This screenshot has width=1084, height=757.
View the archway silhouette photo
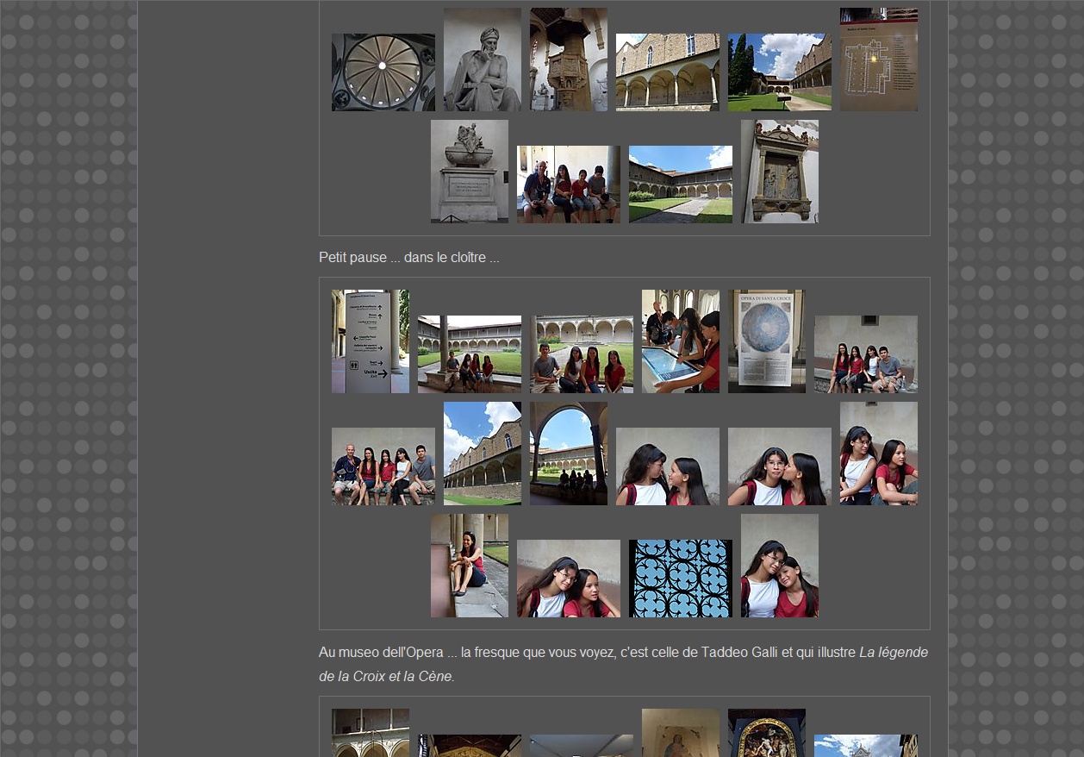(568, 454)
